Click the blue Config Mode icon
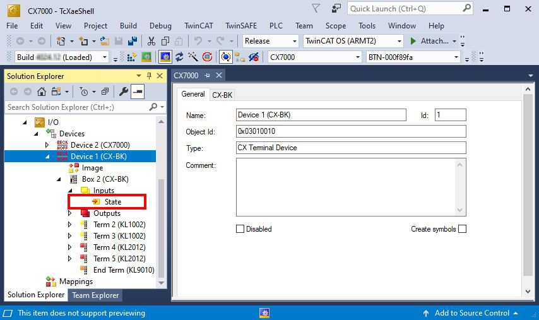Screen dimensions: 539x320 pos(165,57)
